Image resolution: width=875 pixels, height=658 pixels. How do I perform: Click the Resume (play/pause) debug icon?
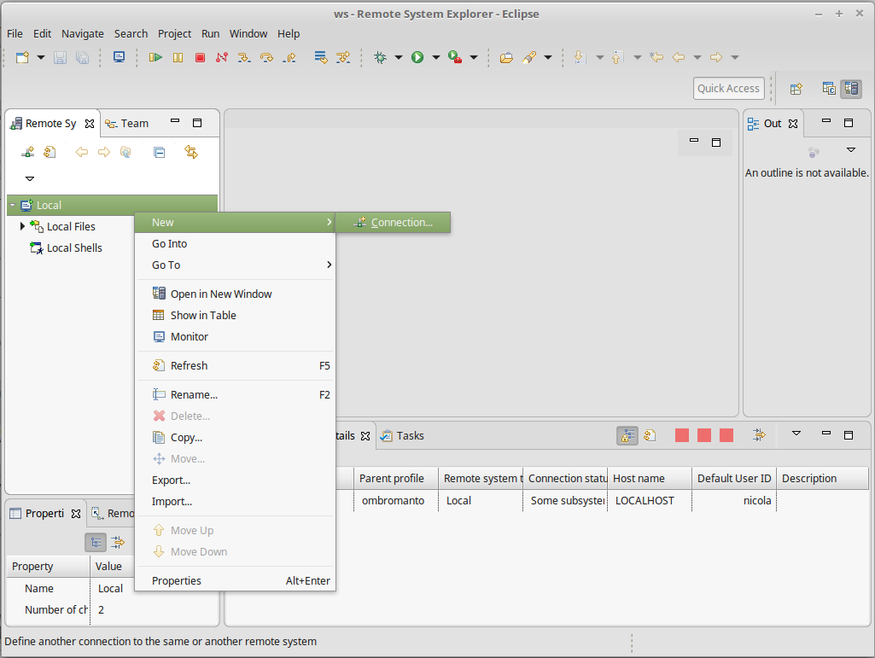pos(155,57)
